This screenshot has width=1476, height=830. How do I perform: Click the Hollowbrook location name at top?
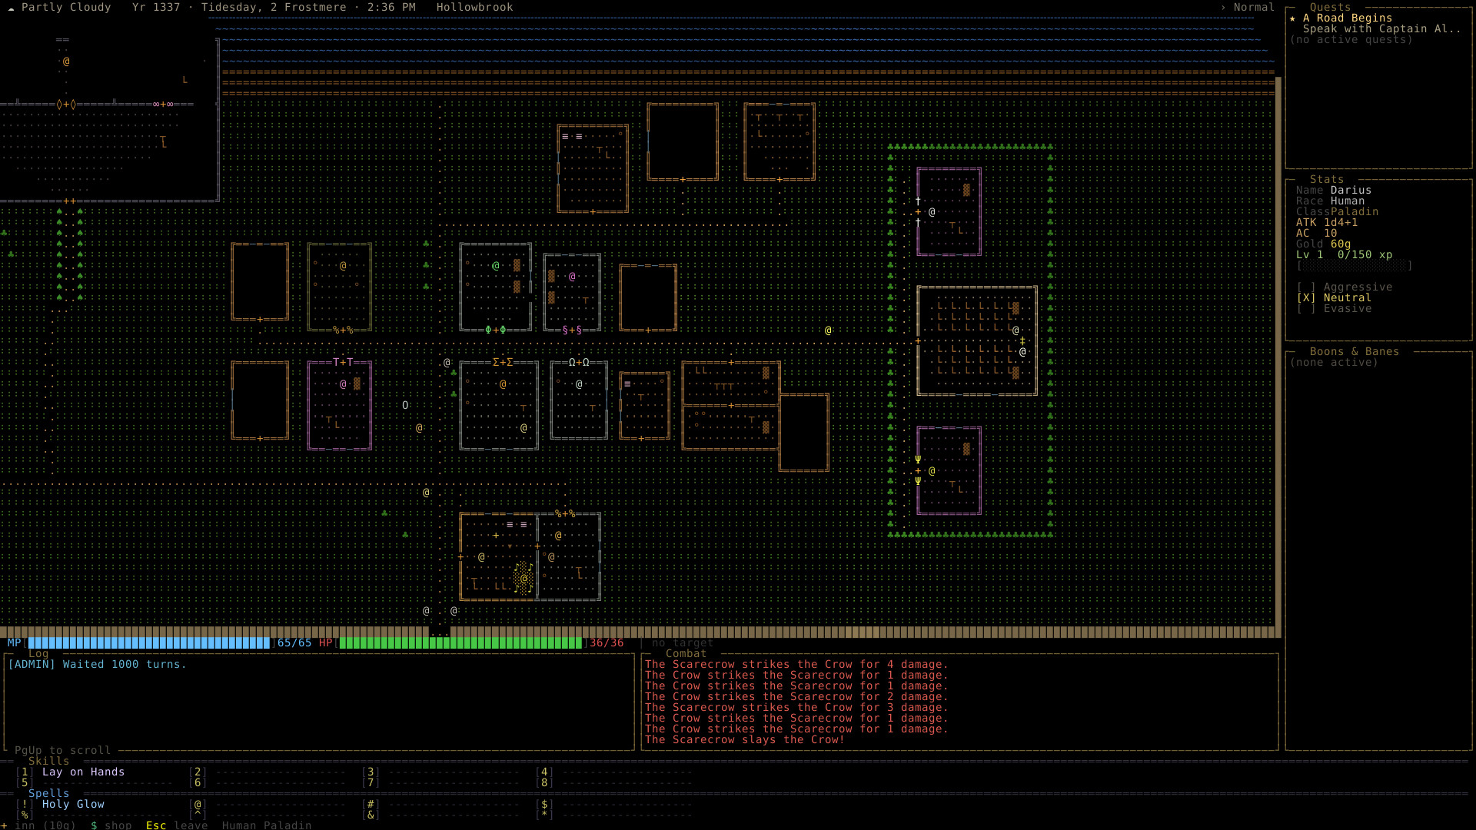pos(474,8)
